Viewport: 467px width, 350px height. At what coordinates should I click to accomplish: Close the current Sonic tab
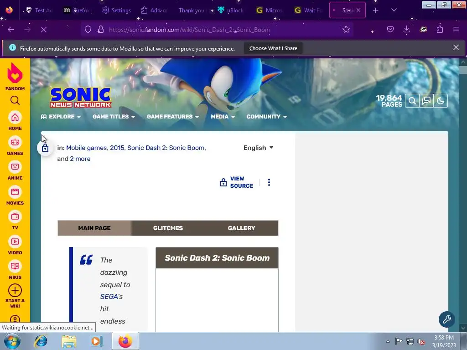point(358,10)
